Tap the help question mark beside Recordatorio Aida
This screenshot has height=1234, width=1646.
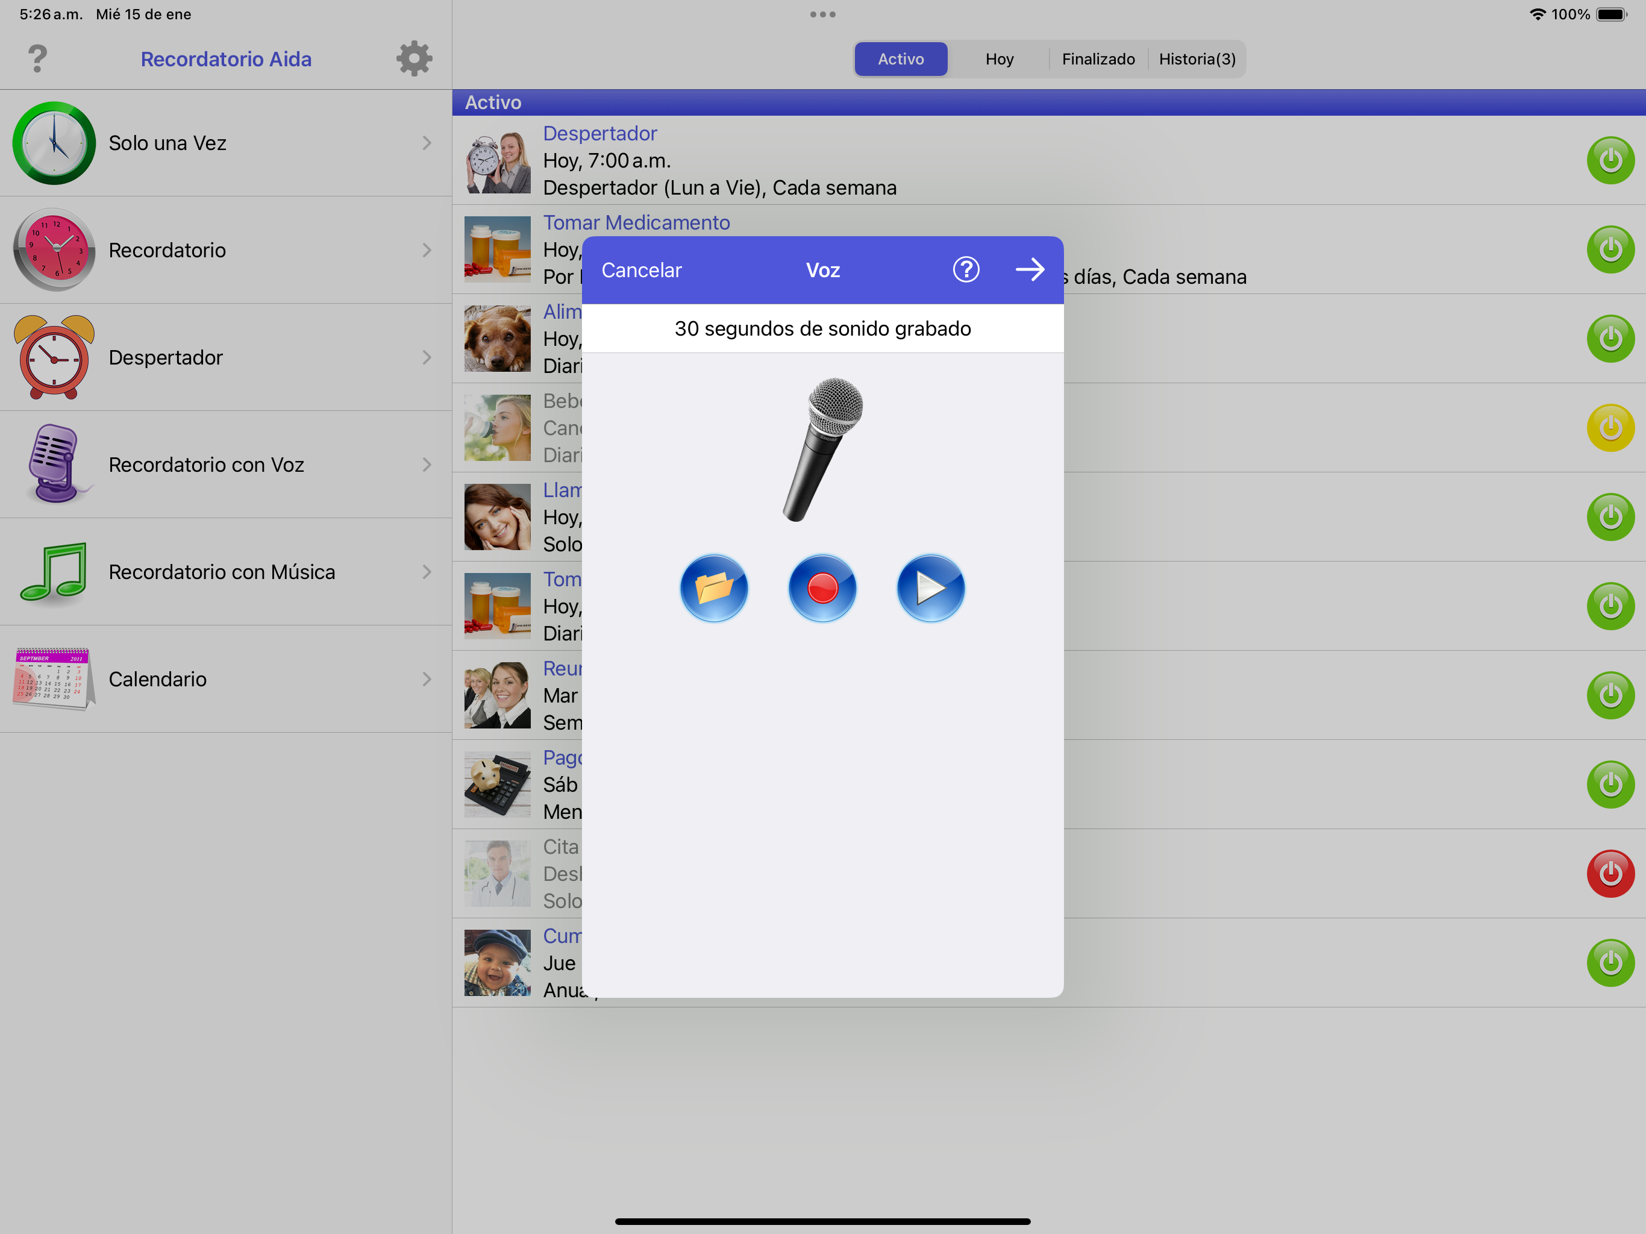pos(37,59)
